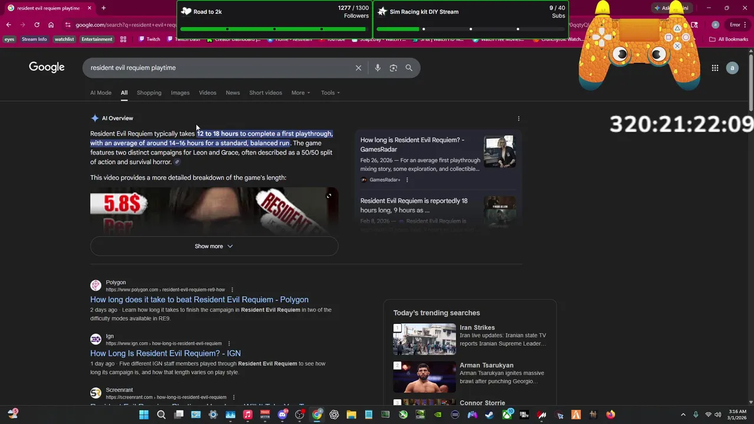
Task: Open three-dot menu beside Screenrant result URL
Action: pos(233,397)
